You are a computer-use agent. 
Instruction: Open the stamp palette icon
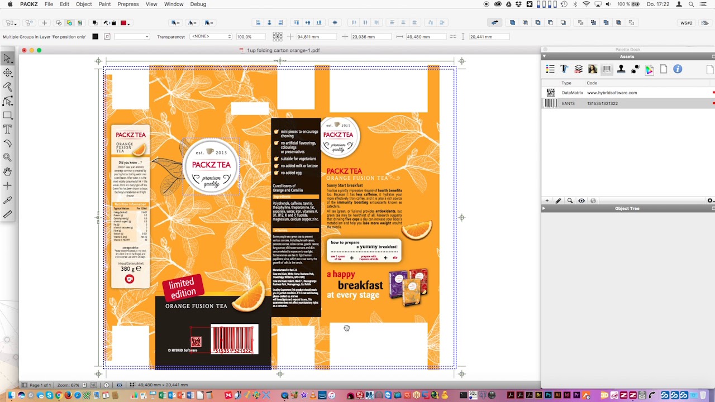[x=621, y=69]
